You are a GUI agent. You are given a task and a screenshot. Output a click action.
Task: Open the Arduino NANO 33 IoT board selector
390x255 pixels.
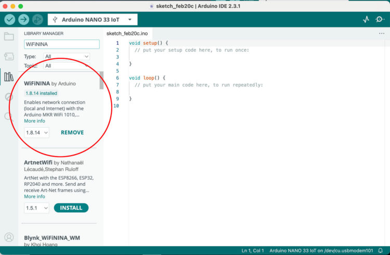[93, 20]
